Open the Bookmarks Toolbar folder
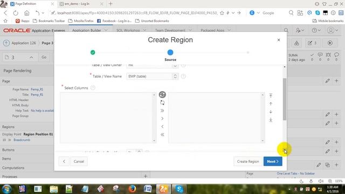 pyautogui.click(x=49, y=21)
